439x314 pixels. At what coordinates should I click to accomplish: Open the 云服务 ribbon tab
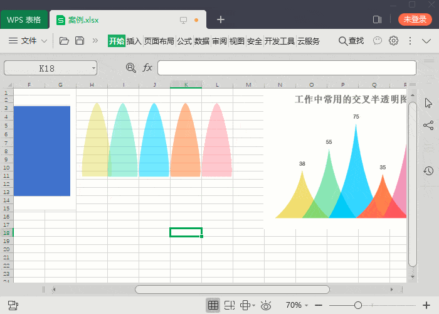click(x=309, y=41)
